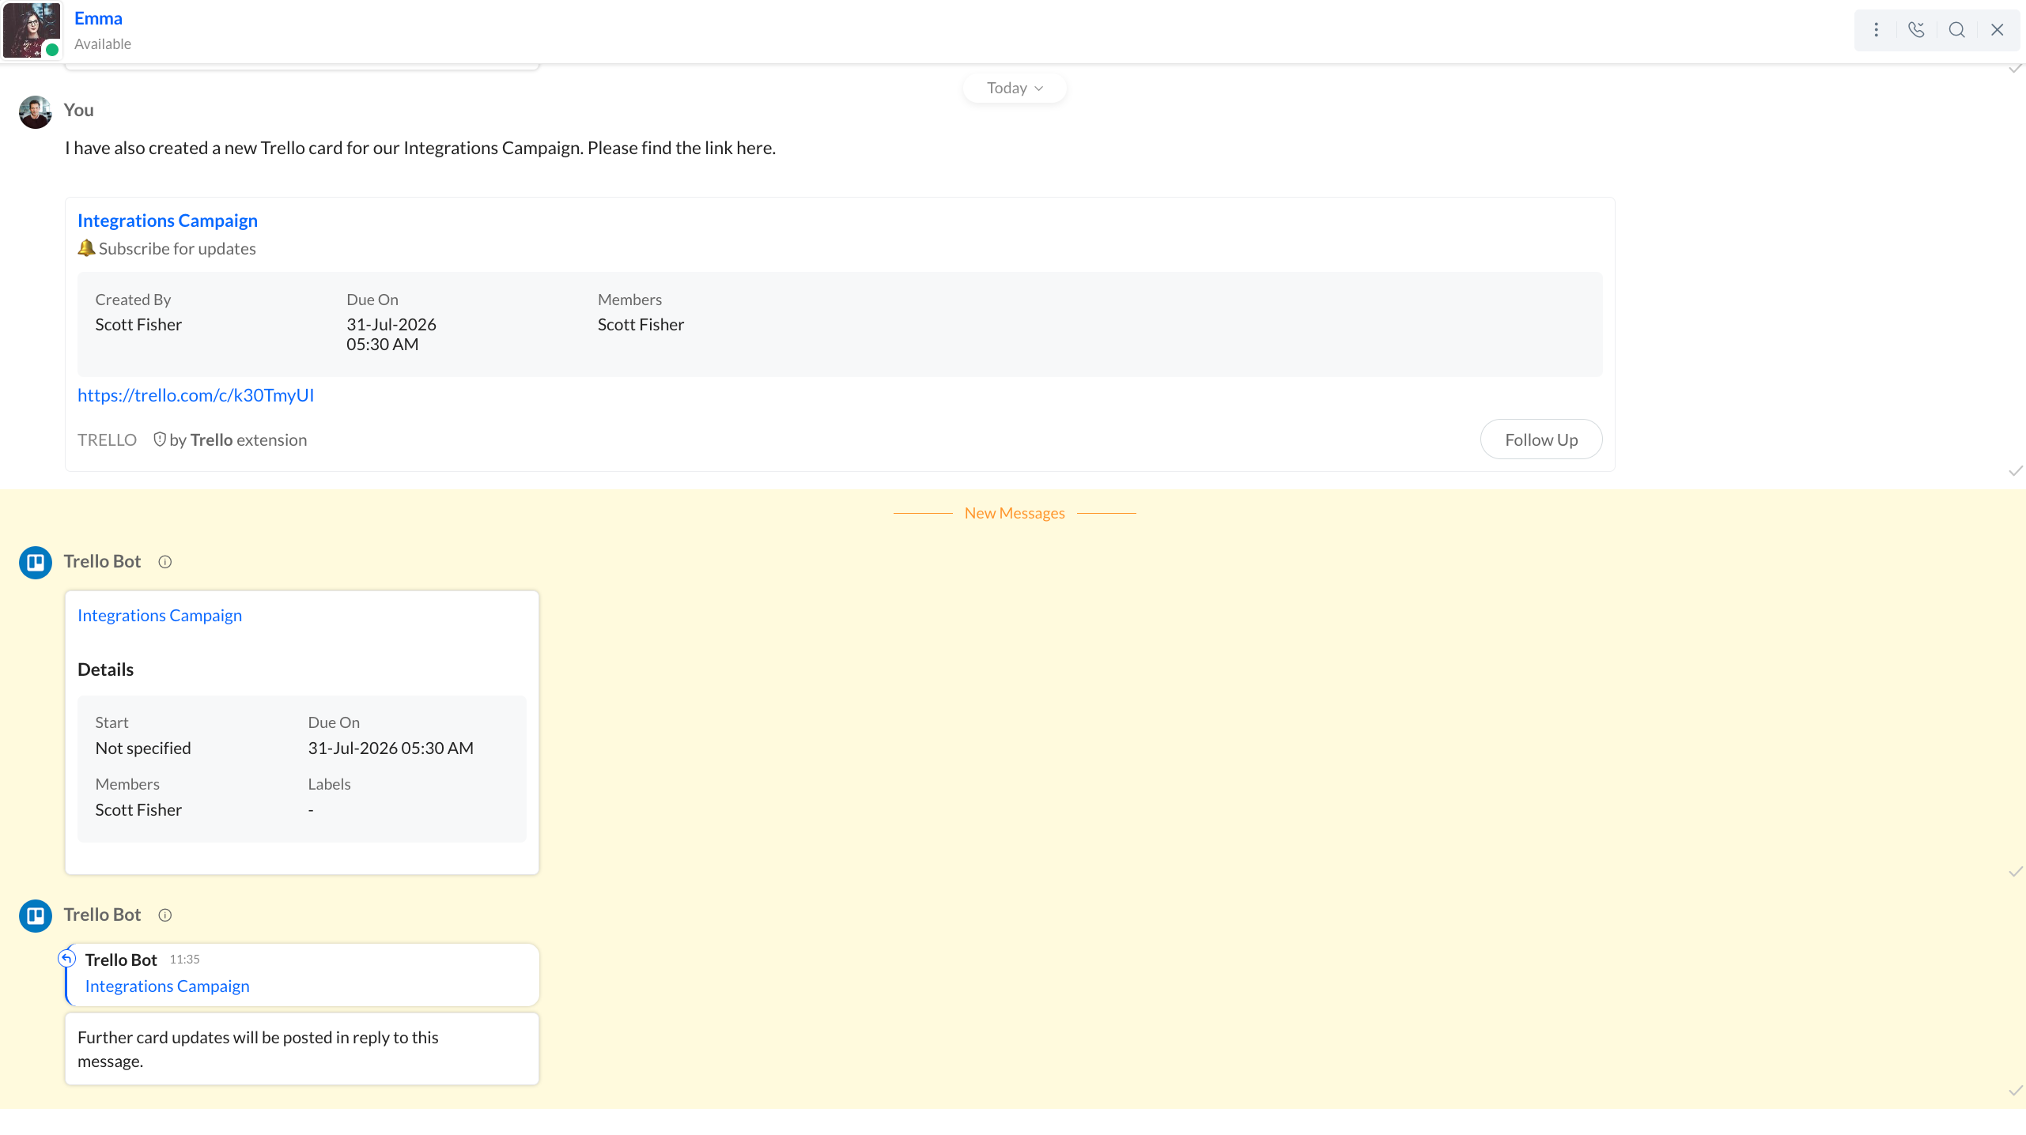Screen dimensions: 2026x1135
Task: Click the checkmark beside 'Further card updates' message
Action: [2016, 1091]
